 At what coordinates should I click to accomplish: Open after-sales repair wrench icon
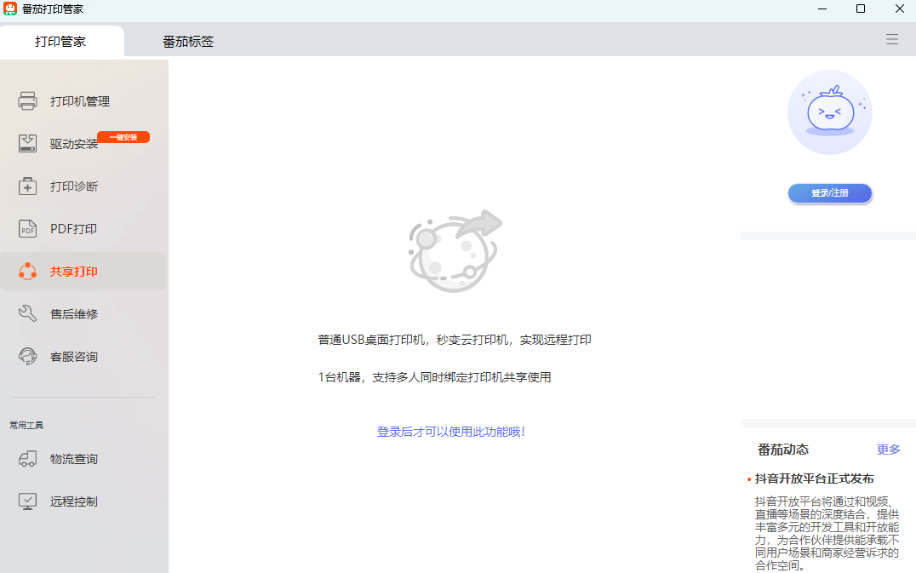pyautogui.click(x=27, y=314)
